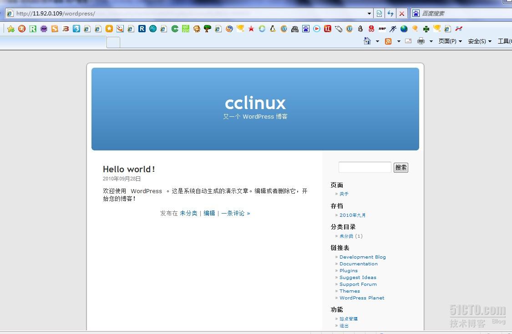Open the earth globe favorite bookmark

click(x=404, y=29)
